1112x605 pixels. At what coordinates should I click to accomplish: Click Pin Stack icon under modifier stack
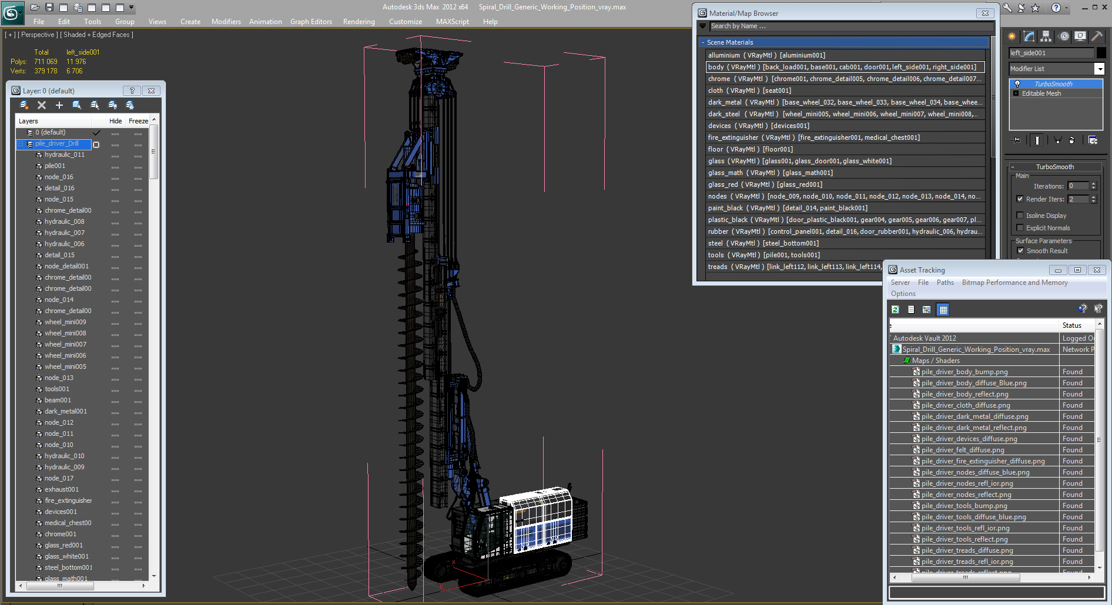click(x=1016, y=140)
